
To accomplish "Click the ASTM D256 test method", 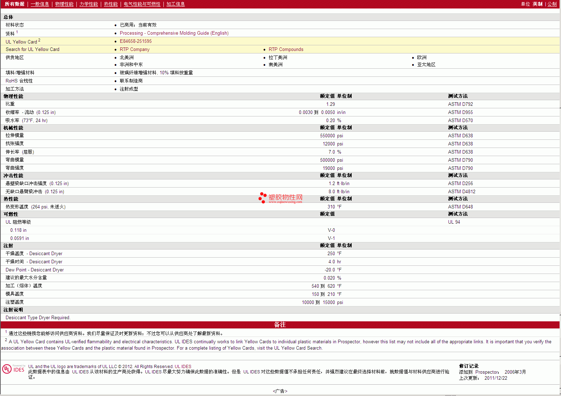I will [x=460, y=183].
